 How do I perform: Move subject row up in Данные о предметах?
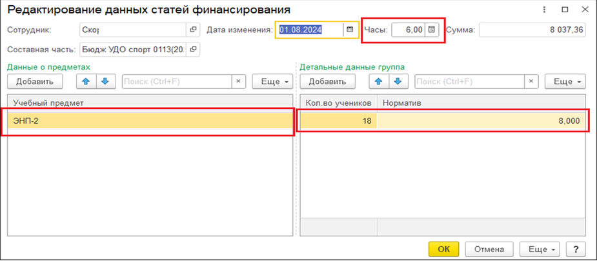(86, 81)
